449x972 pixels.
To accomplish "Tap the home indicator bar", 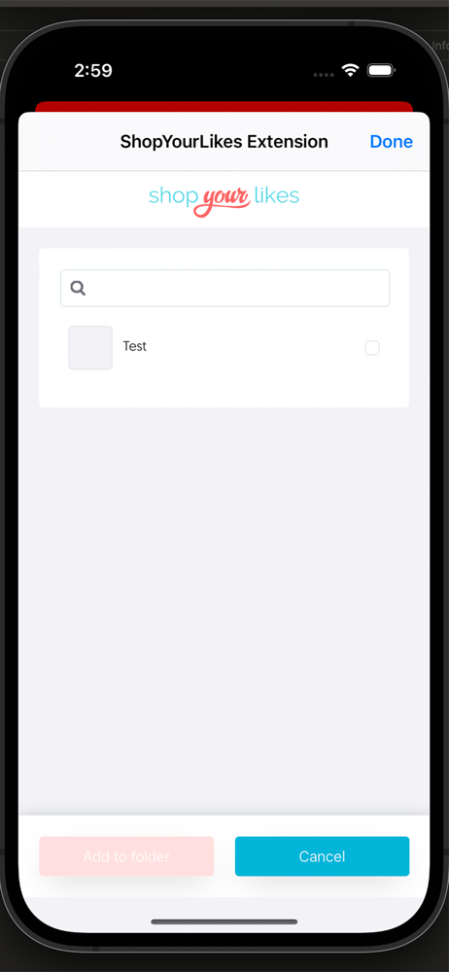I will coord(224,921).
